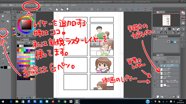Select the Fill bucket tool

pos(3,53)
